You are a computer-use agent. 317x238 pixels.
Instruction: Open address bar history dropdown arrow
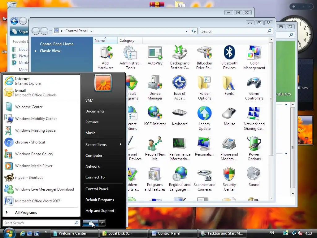click(187, 31)
